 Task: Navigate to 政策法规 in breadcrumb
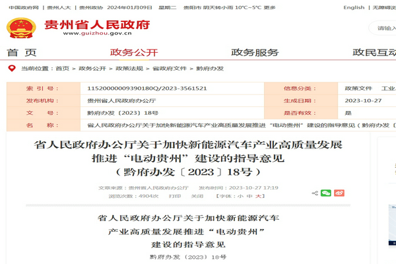[x=128, y=68]
